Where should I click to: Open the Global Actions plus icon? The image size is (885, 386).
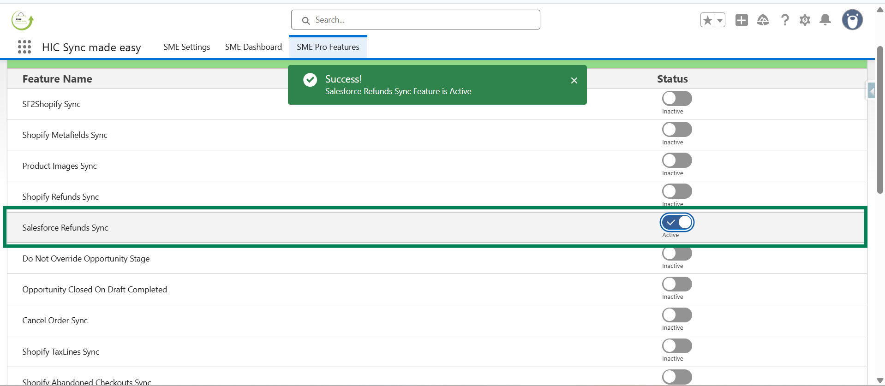(741, 20)
